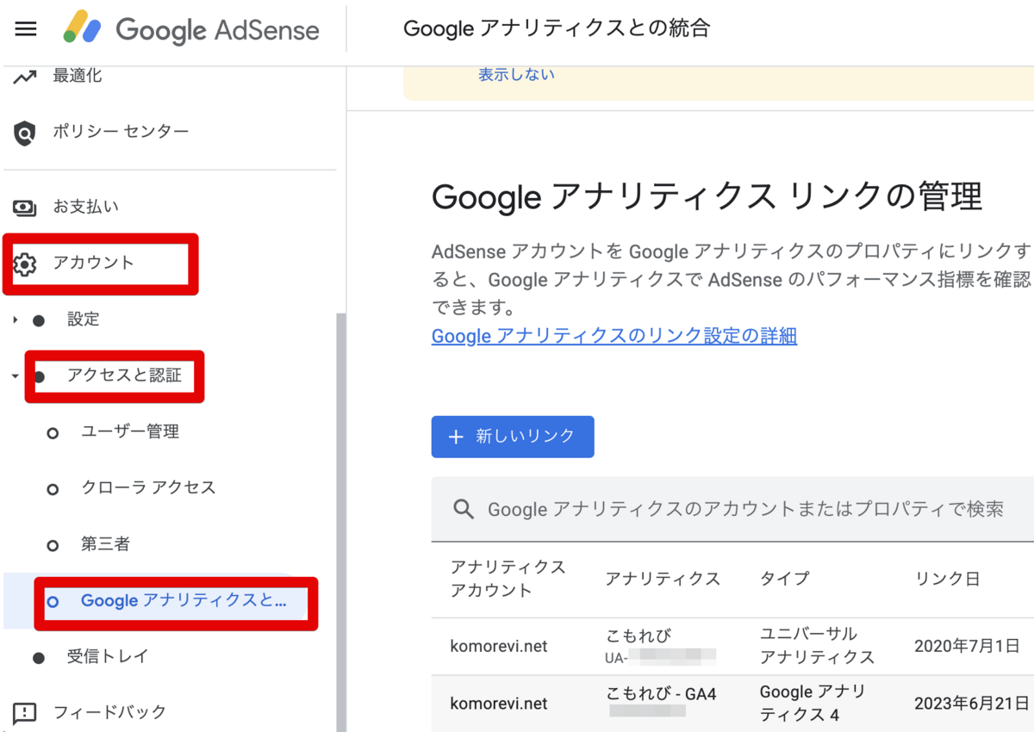The height and width of the screenshot is (732, 1034).
Task: Click the 新しいリンク button
Action: (x=513, y=437)
